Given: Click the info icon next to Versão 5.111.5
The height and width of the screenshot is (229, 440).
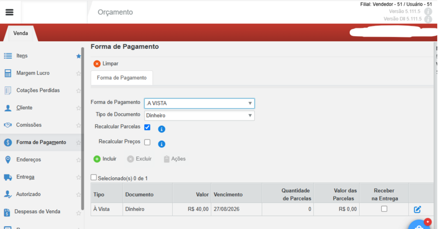Looking at the screenshot, I should click(x=428, y=12).
